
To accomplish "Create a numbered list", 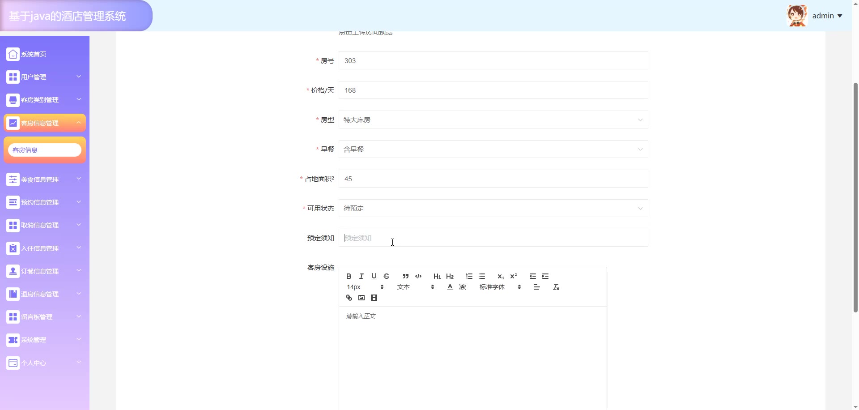I will click(x=469, y=276).
